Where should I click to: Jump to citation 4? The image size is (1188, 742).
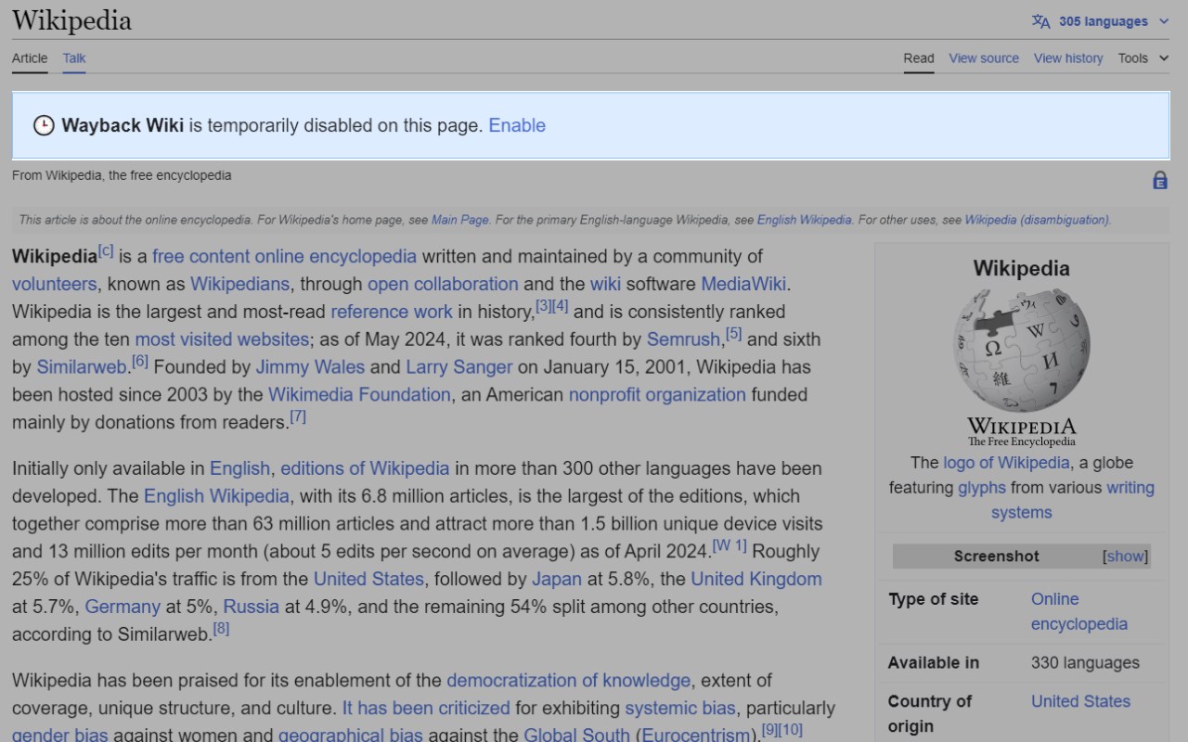point(561,306)
